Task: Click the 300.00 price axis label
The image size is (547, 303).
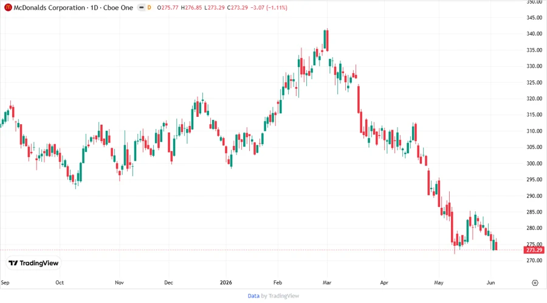Action: [x=534, y=164]
